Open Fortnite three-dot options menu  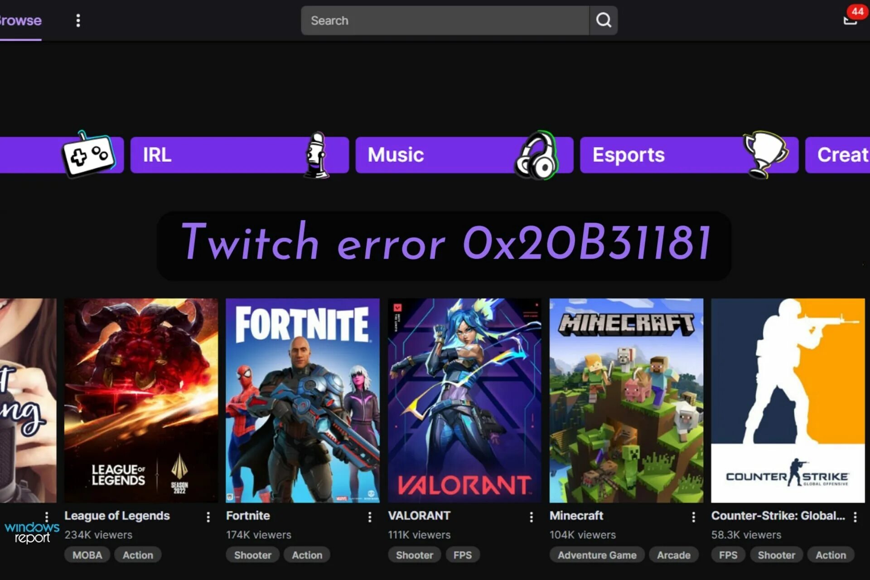click(370, 517)
